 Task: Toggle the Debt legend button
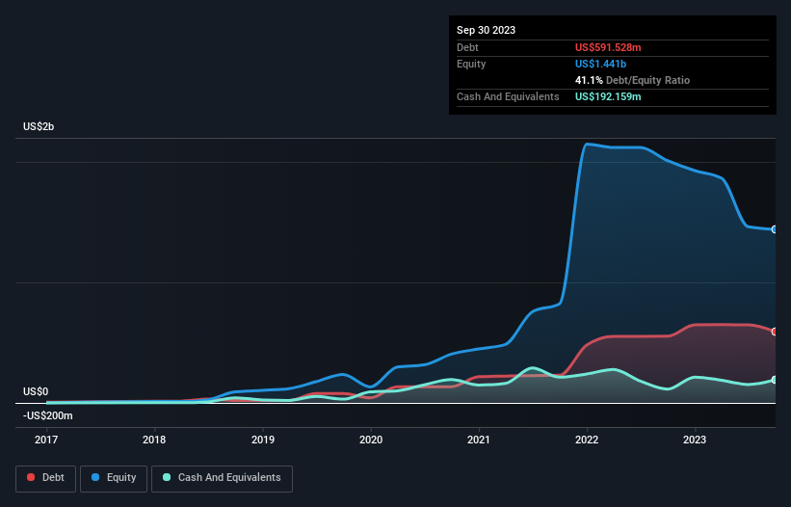(46, 478)
